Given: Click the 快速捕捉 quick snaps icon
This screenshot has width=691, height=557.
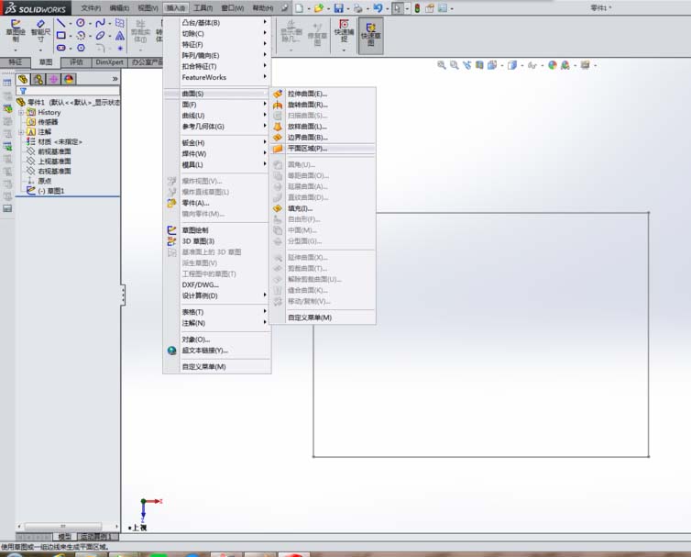Looking at the screenshot, I should pyautogui.click(x=345, y=31).
